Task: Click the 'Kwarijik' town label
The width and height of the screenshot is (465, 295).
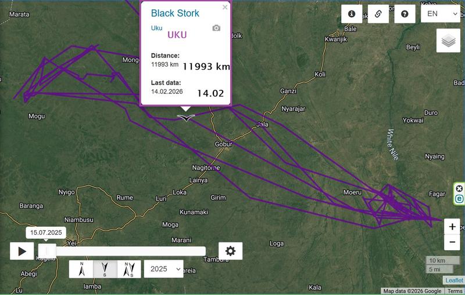Action: 336,39
